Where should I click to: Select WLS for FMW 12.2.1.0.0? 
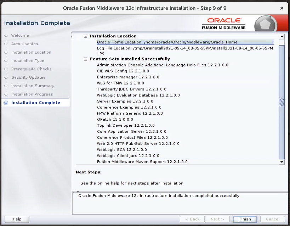coord(120,83)
